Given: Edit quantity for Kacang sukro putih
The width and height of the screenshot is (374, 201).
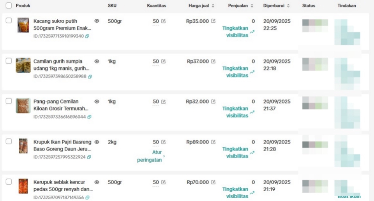Looking at the screenshot, I should (164, 21).
